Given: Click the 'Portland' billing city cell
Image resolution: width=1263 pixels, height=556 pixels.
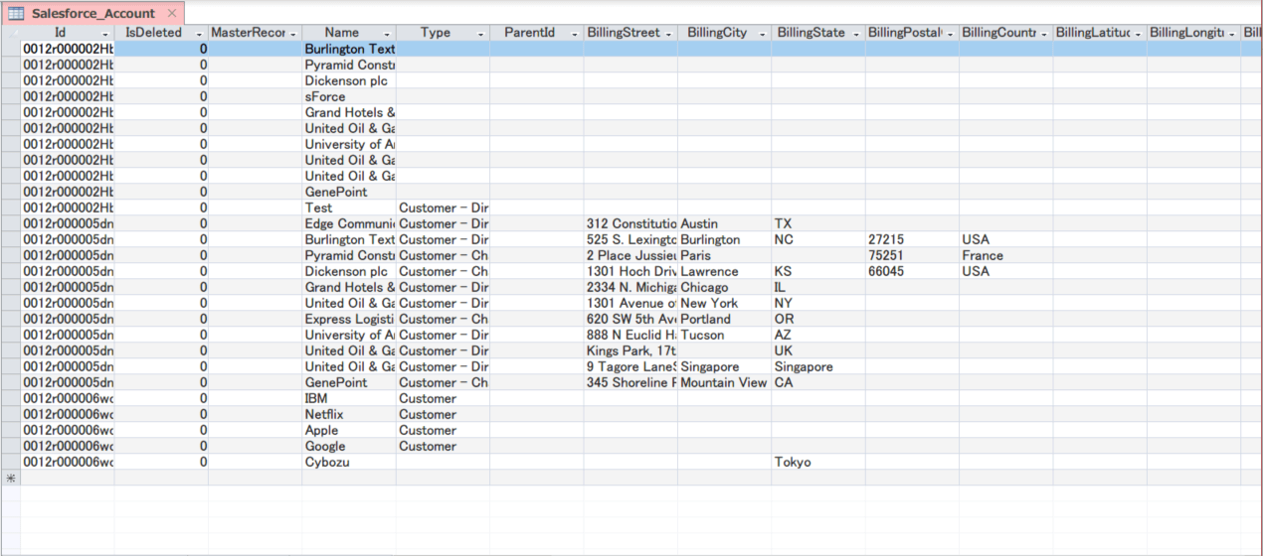Looking at the screenshot, I should (724, 319).
